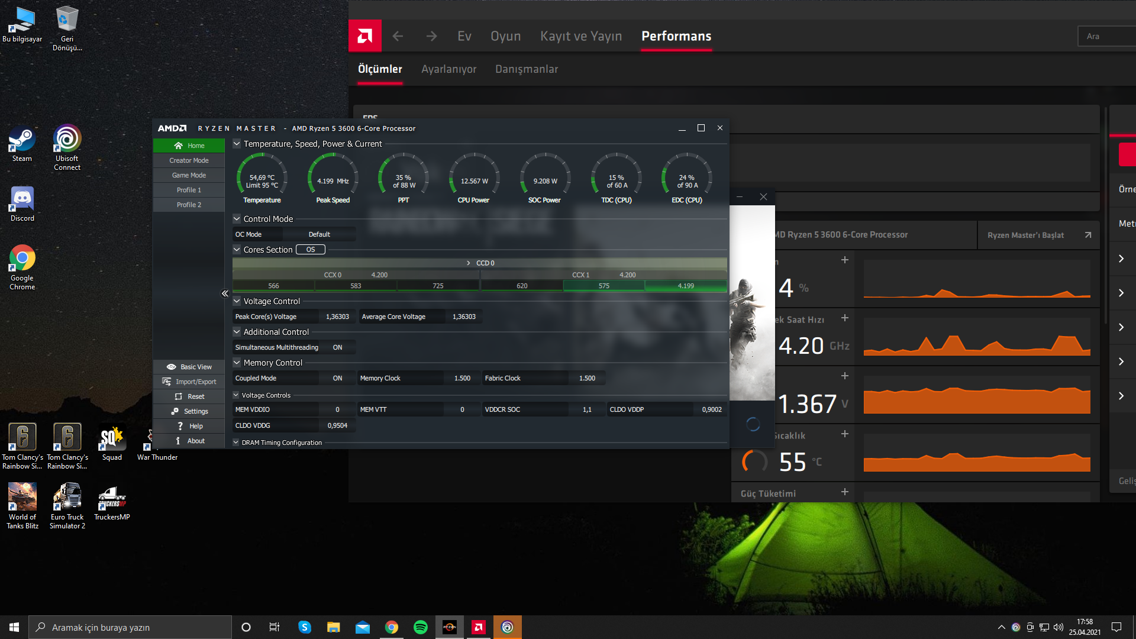The width and height of the screenshot is (1136, 639).
Task: Collapse the Voltage Control section
Action: click(237, 301)
